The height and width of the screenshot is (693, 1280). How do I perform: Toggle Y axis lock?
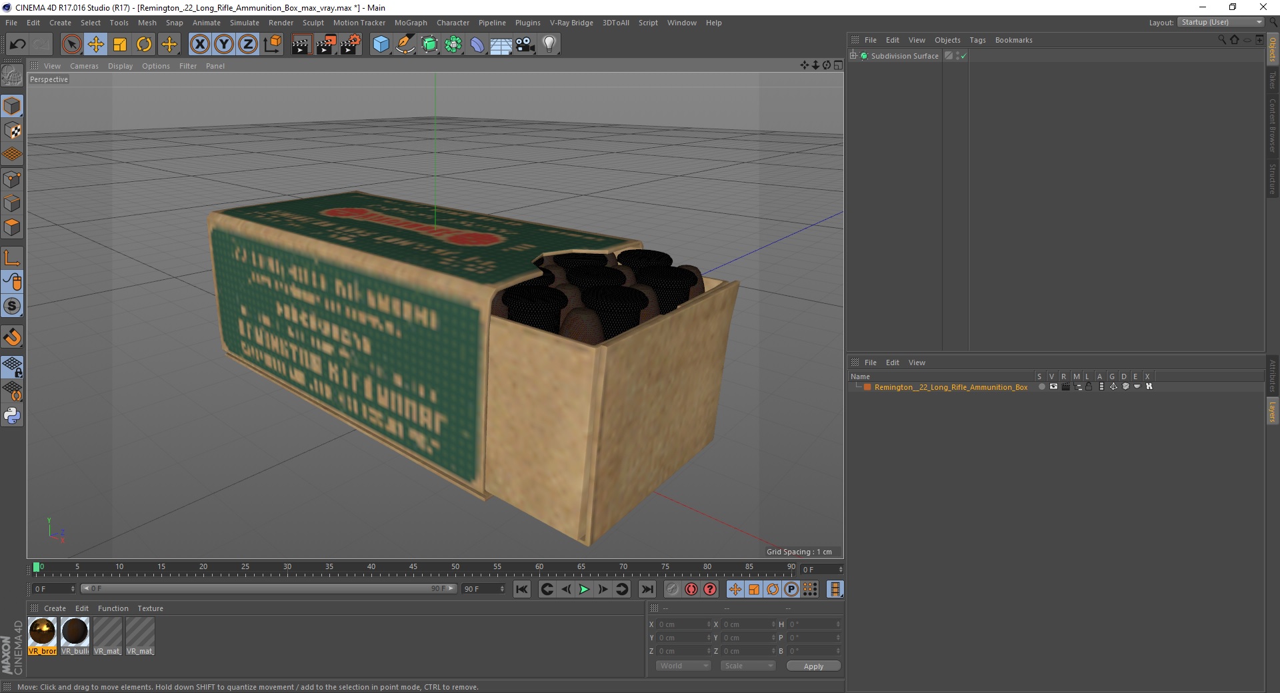tap(224, 44)
